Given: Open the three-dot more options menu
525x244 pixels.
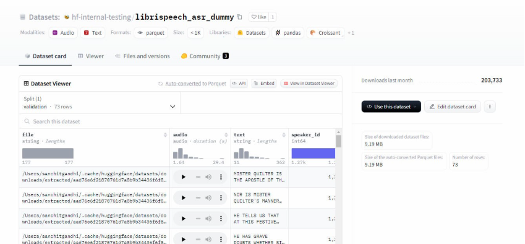Looking at the screenshot, I should tap(490, 107).
